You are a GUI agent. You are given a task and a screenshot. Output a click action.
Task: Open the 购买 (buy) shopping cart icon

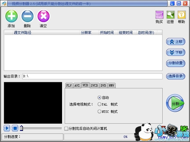(x=159, y=15)
